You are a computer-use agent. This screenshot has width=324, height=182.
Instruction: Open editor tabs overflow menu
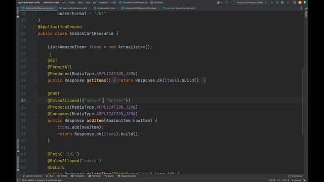(302, 8)
